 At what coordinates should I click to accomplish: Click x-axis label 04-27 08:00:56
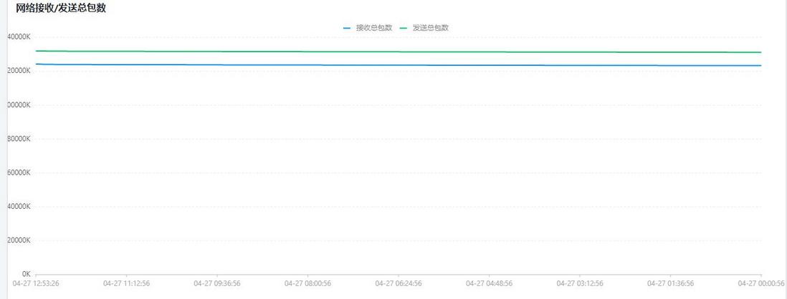[x=307, y=283]
